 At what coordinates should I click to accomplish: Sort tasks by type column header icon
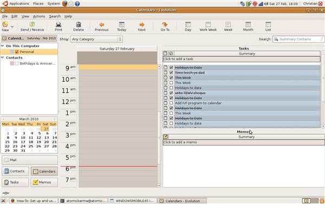(x=165, y=54)
